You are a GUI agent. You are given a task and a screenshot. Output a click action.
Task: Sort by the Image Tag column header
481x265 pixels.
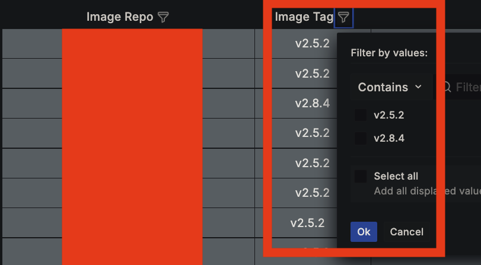point(304,17)
